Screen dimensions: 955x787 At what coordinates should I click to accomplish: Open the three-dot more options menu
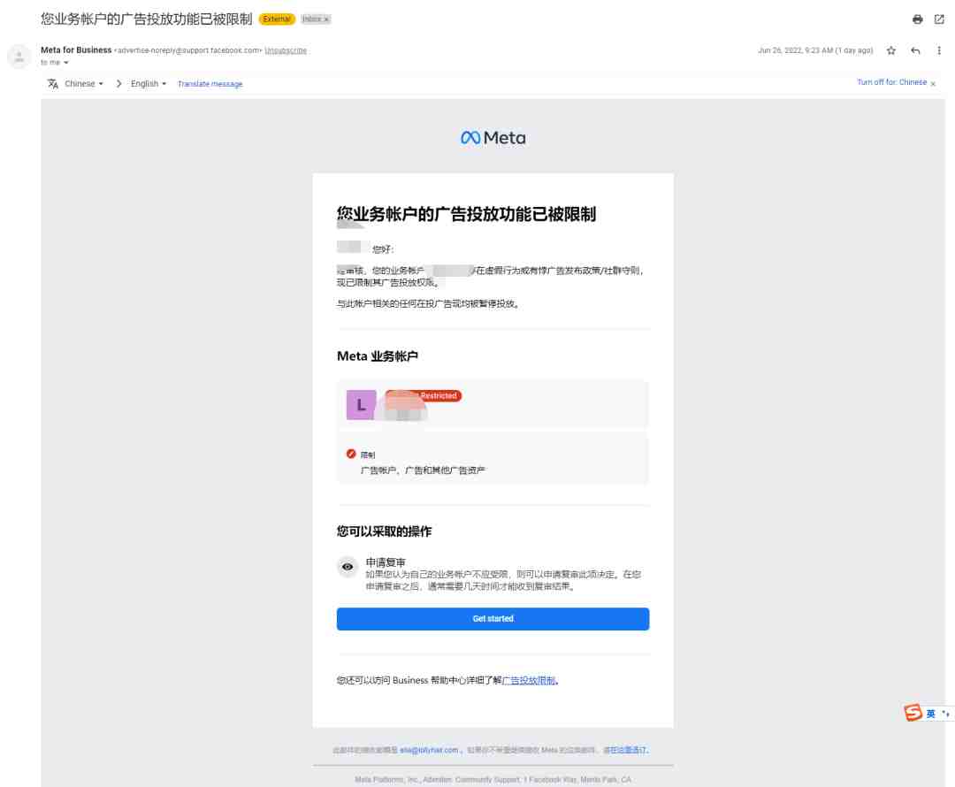click(939, 50)
